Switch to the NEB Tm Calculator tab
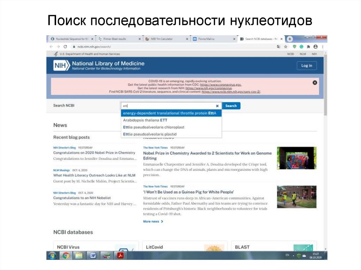This screenshot has width=361, height=270. [162, 39]
